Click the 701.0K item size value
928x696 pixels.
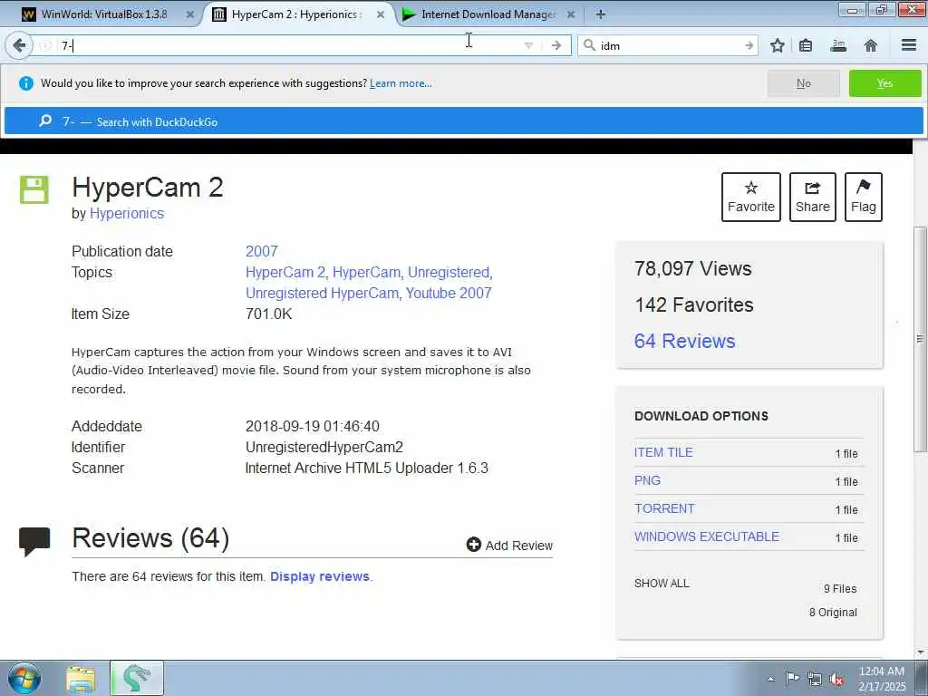pos(268,314)
